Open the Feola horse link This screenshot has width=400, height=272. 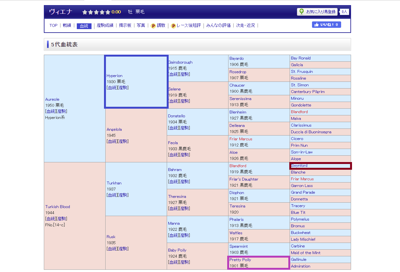click(173, 143)
